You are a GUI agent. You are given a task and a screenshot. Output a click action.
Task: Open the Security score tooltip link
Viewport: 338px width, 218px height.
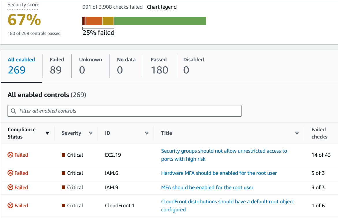[23, 5]
